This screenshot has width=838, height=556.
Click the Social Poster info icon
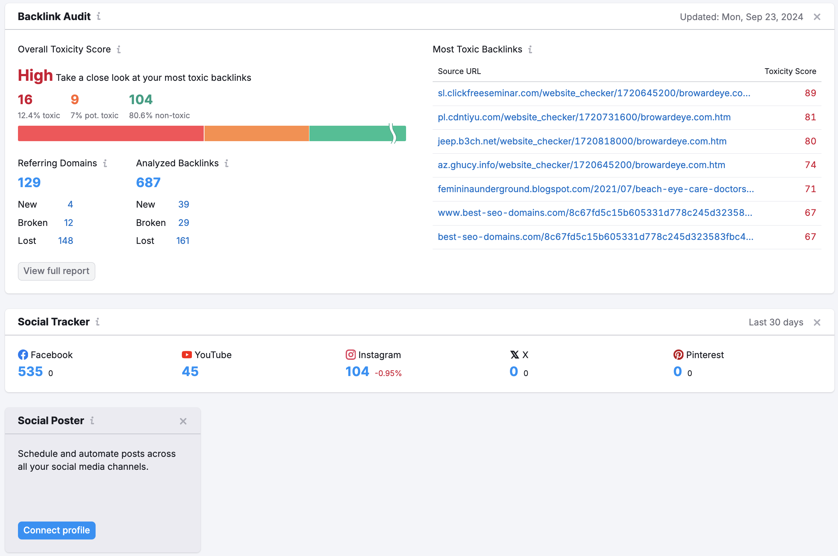(x=92, y=421)
